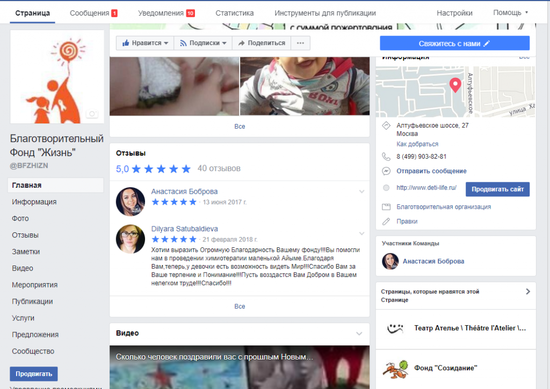Click the Отправить сообщение link
This screenshot has width=550, height=389.
click(431, 171)
